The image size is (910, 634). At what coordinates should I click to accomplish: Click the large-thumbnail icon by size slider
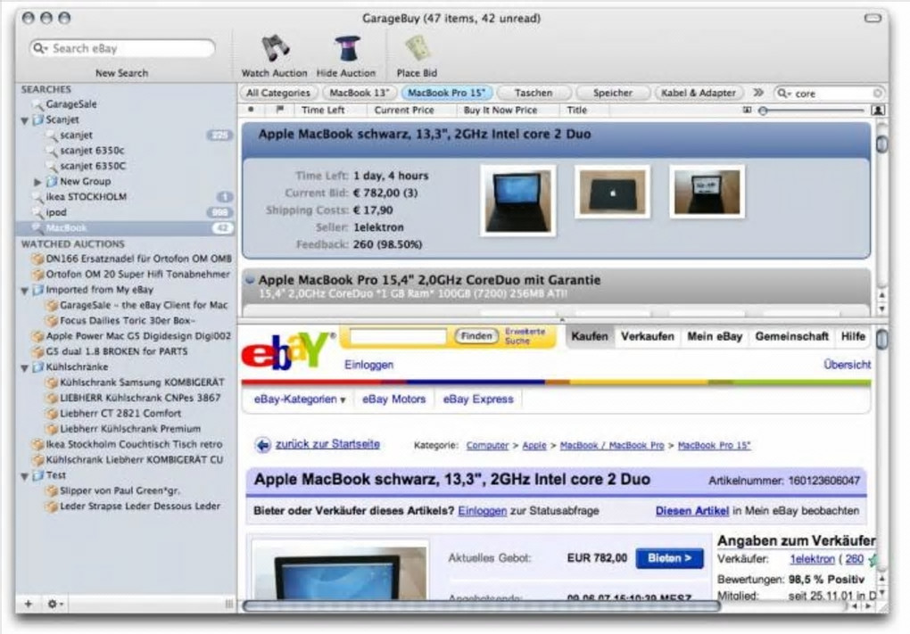click(878, 110)
